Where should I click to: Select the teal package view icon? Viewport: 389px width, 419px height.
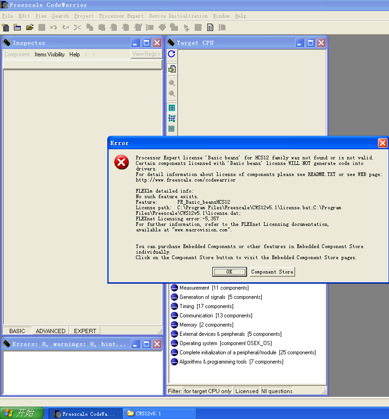point(172,108)
